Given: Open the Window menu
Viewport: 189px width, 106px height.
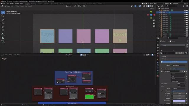Looking at the screenshot, I should tap(17, 4).
